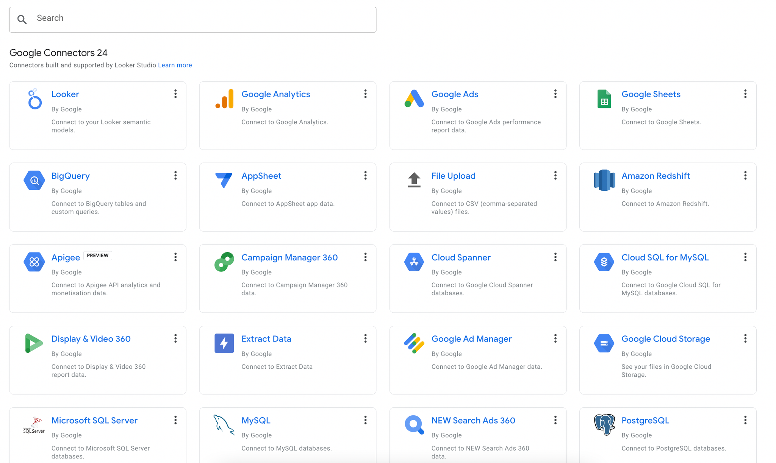Open Google Ads card's three-dot menu
776x463 pixels.
pos(555,94)
